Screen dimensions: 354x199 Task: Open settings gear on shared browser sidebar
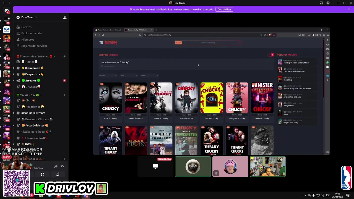pyautogui.click(x=327, y=152)
